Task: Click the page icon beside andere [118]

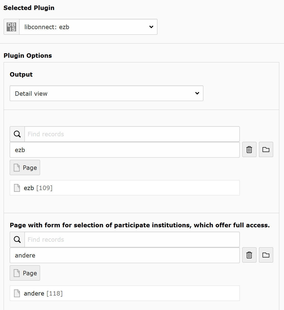Action: click(x=17, y=293)
